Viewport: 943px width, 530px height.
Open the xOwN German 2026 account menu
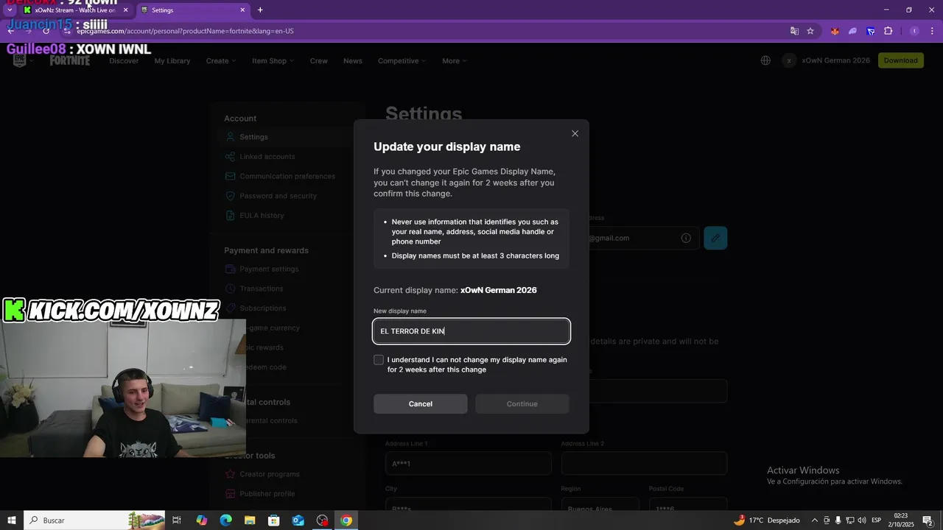(835, 60)
